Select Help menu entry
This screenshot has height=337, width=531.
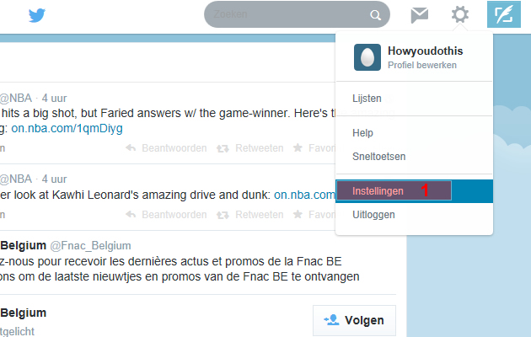[362, 133]
